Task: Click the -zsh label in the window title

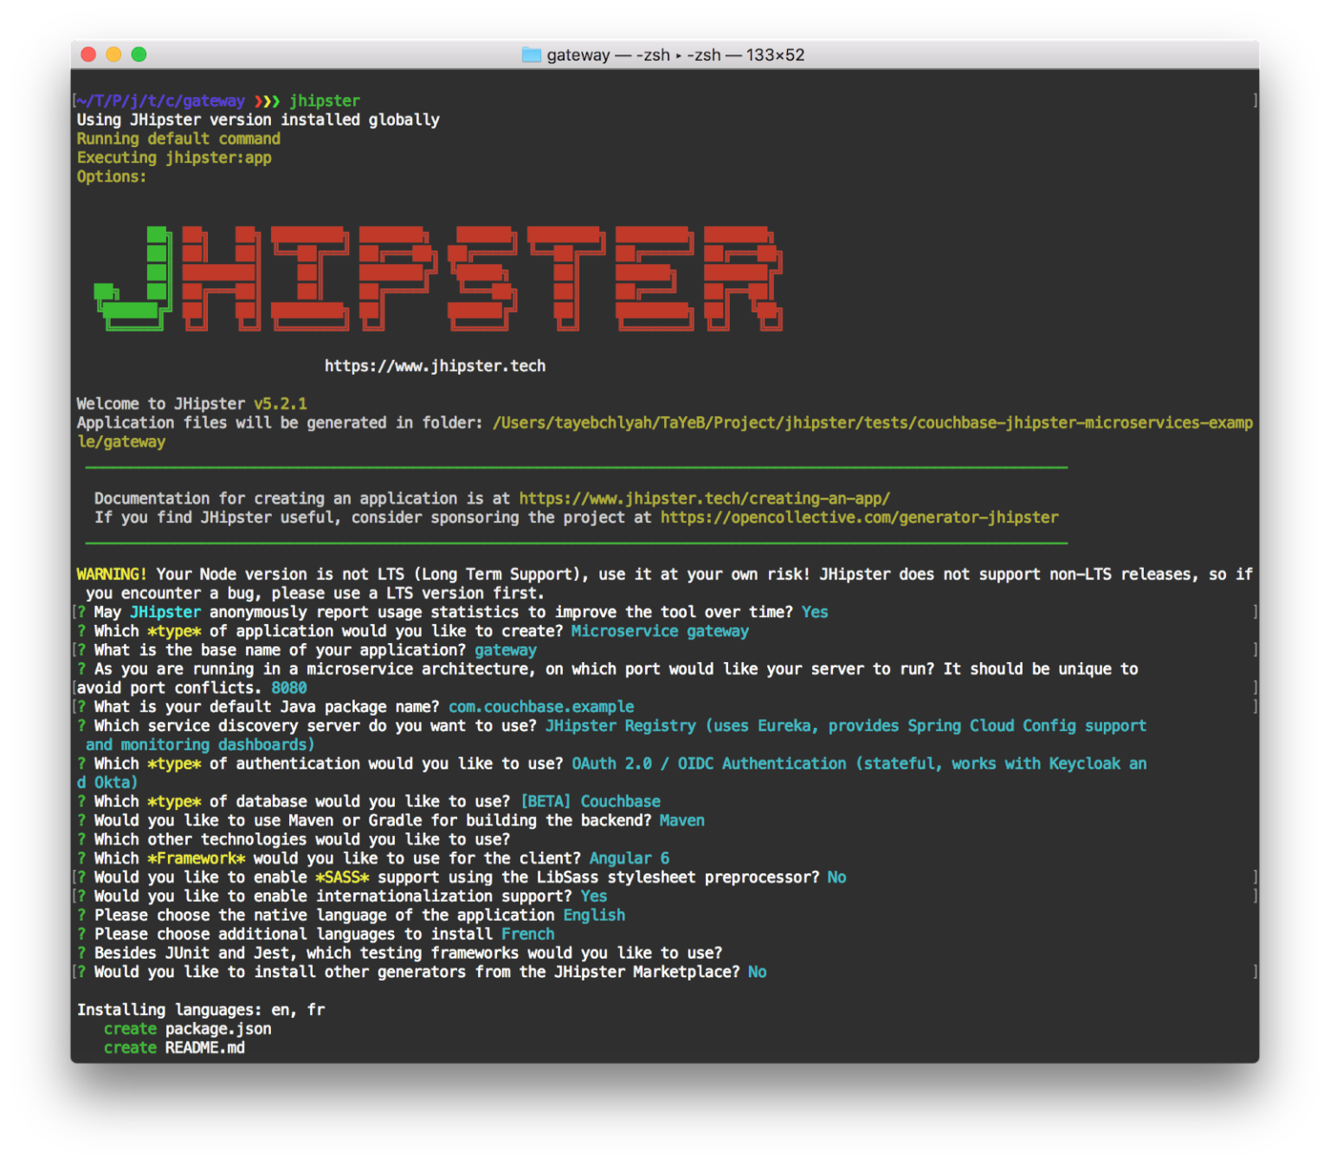Action: (652, 55)
